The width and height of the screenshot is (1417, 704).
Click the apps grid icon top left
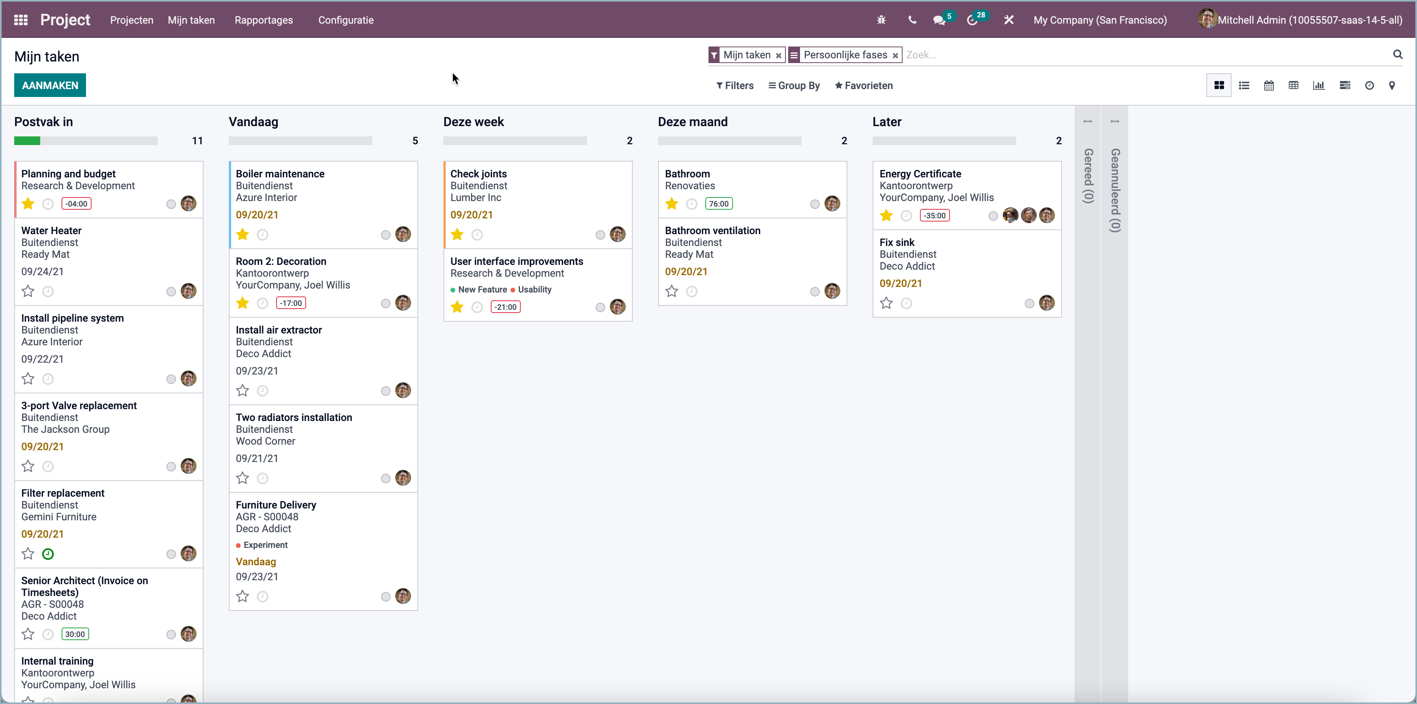tap(21, 19)
